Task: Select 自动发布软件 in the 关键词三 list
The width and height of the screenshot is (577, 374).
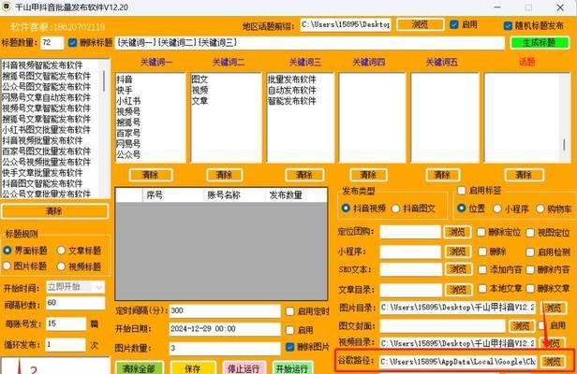Action: pos(292,90)
